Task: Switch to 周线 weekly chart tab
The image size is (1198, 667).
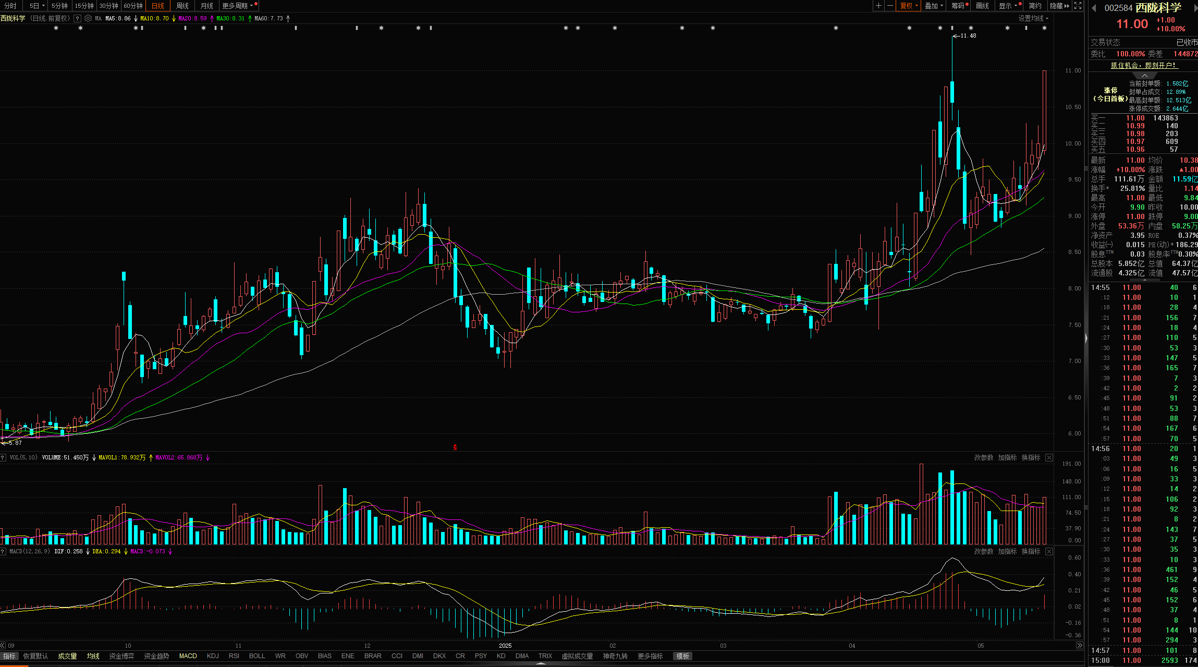Action: (182, 6)
